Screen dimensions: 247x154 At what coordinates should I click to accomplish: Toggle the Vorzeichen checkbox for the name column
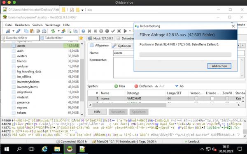coord(196,99)
